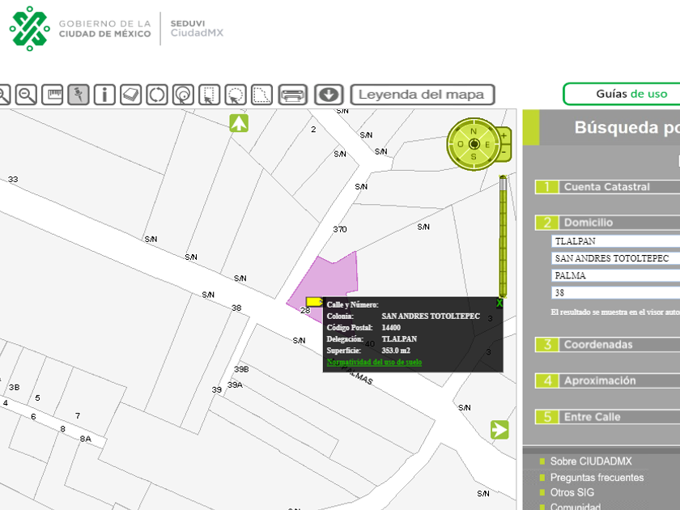The height and width of the screenshot is (510, 680).
Task: Pan map east with green arrow
Action: click(499, 430)
